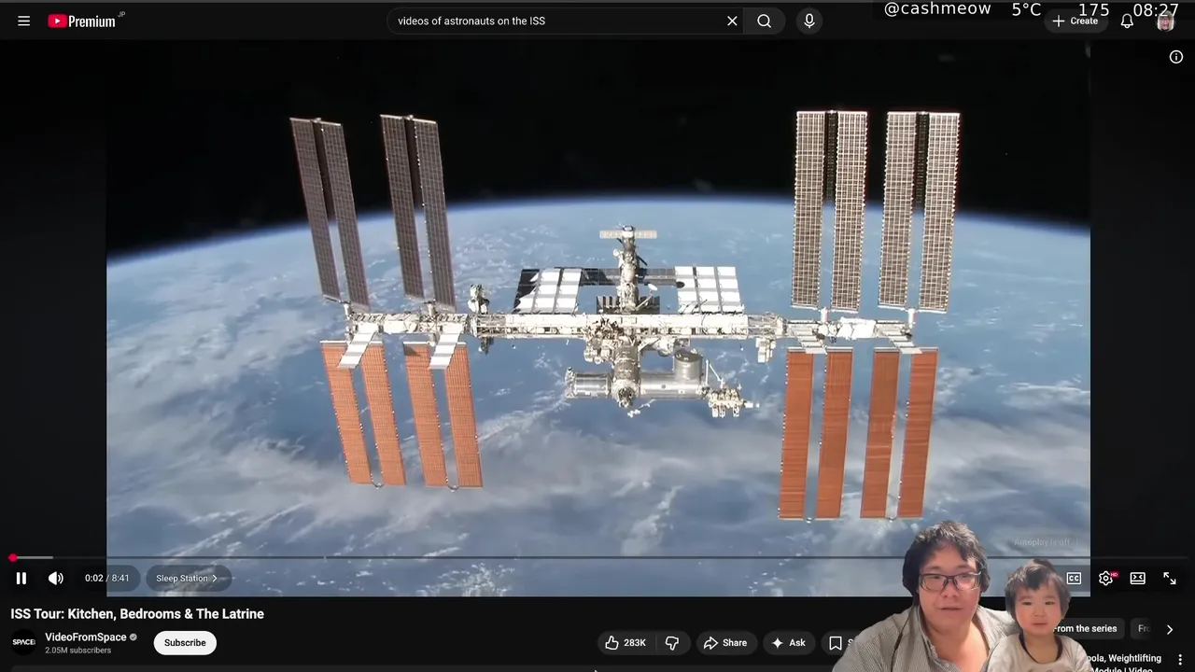Screen dimensions: 1195x672
Task: Show more chips with right arrow
Action: pyautogui.click(x=1170, y=629)
